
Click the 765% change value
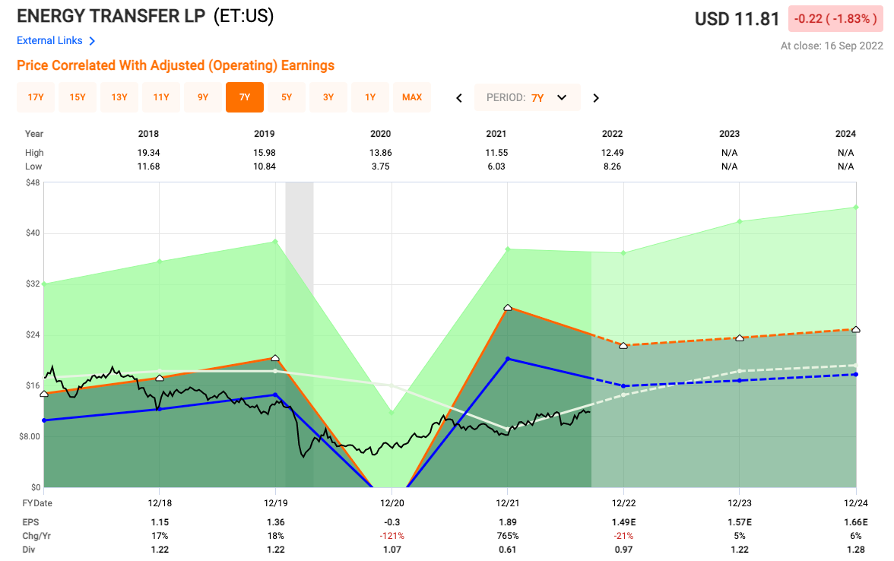(x=508, y=536)
